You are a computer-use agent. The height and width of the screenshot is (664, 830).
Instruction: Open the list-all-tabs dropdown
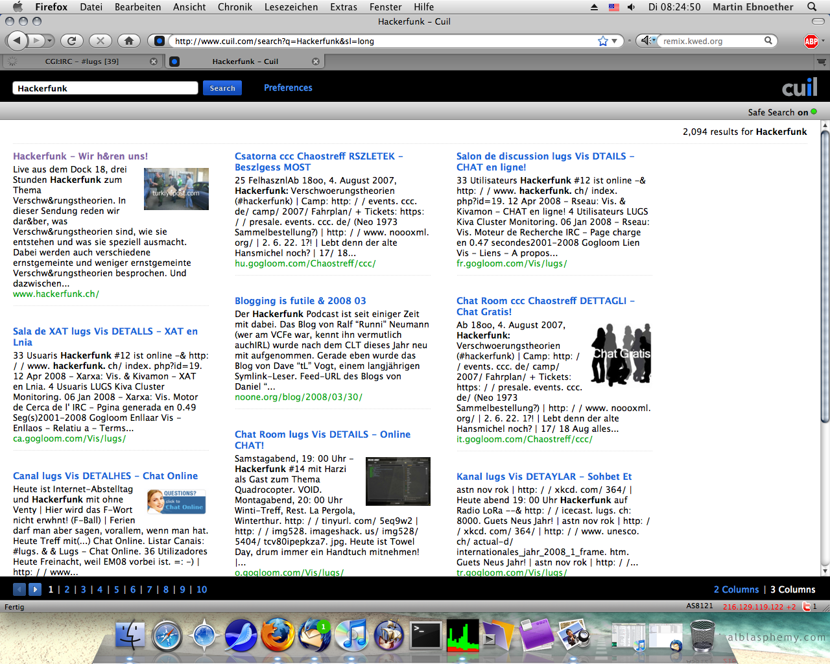click(x=822, y=62)
